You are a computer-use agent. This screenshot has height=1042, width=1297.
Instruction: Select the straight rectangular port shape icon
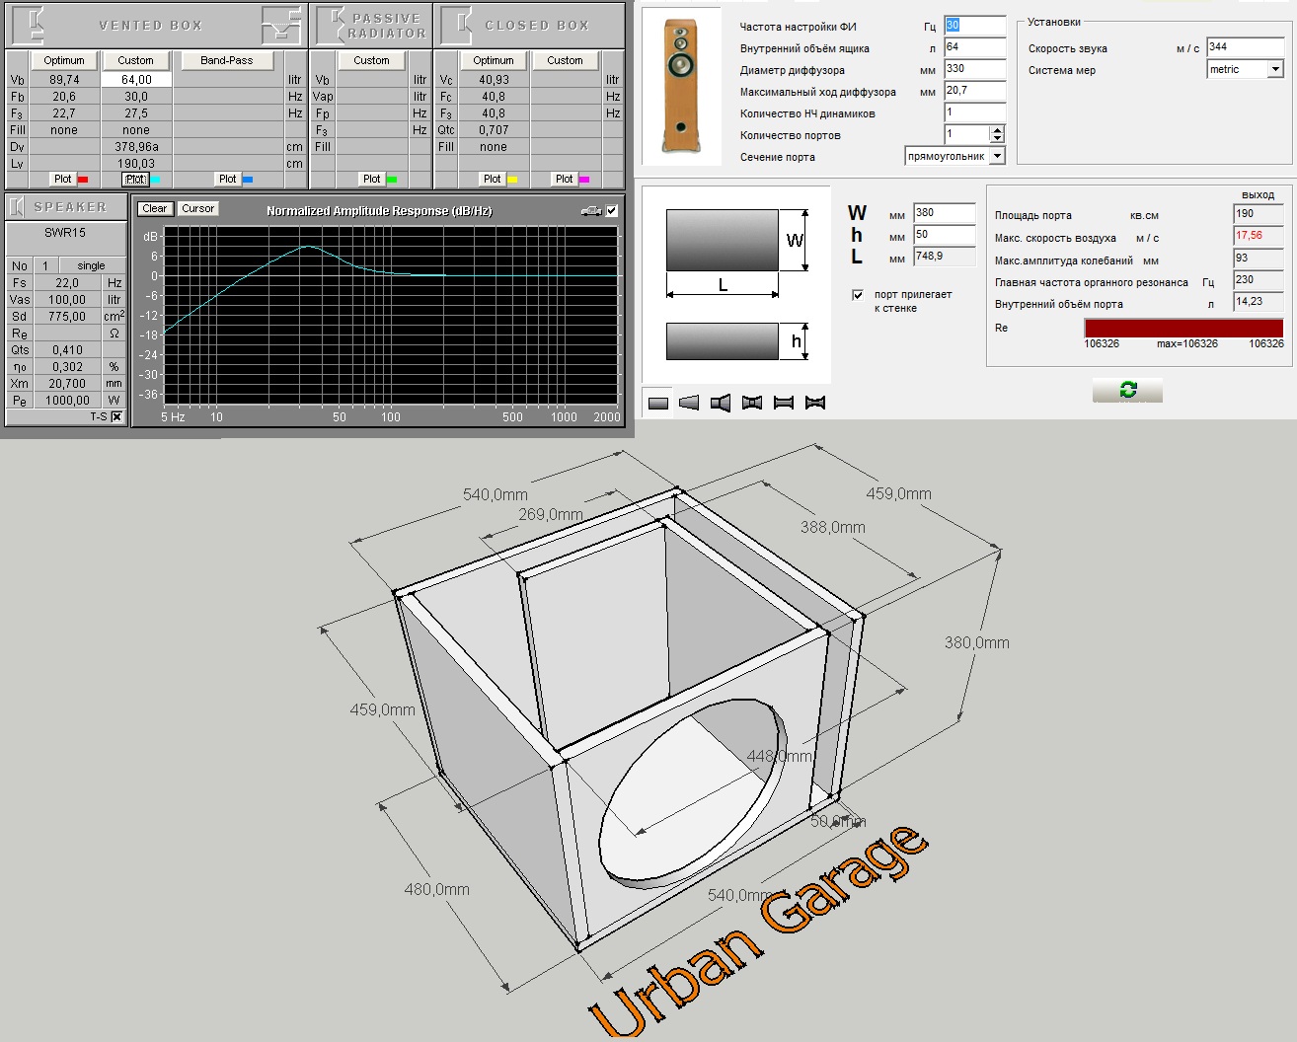(x=658, y=403)
